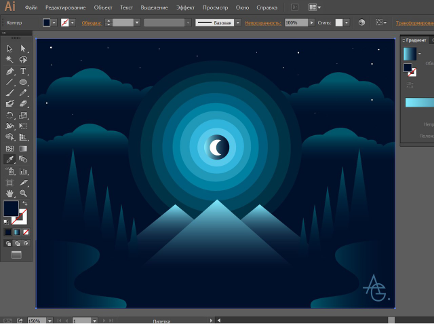Select the Mesh tool
Viewport: 434px width, 324px height.
[x=9, y=149]
